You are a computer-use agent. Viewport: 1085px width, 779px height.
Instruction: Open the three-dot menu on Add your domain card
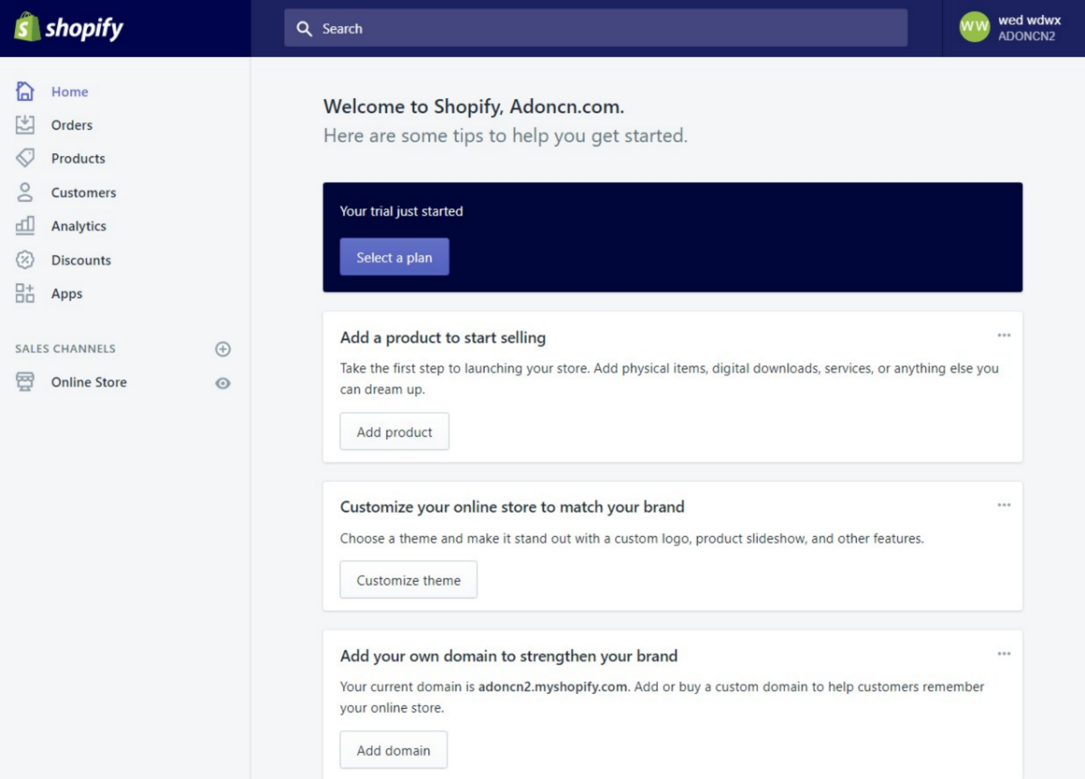tap(1004, 654)
